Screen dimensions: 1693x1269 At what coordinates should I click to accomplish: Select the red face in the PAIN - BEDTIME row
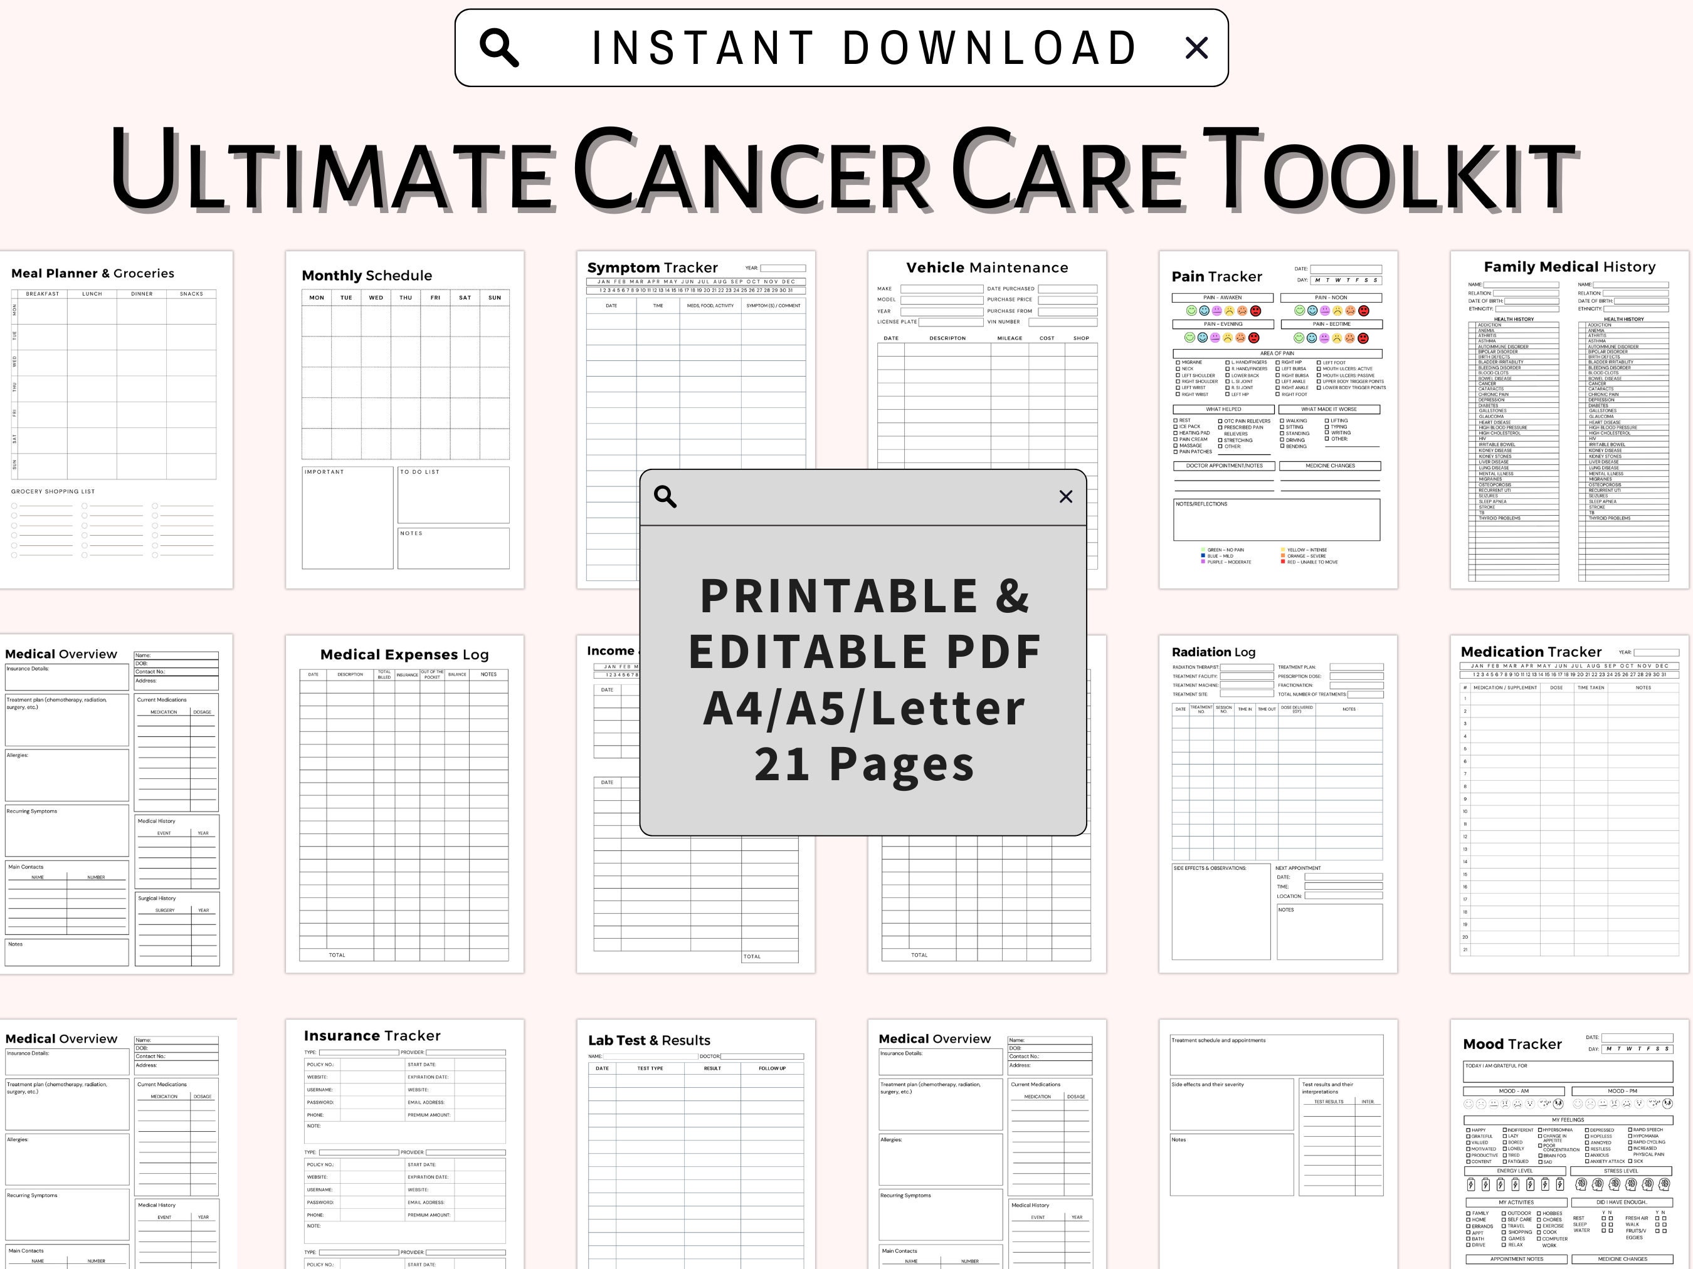click(1364, 339)
